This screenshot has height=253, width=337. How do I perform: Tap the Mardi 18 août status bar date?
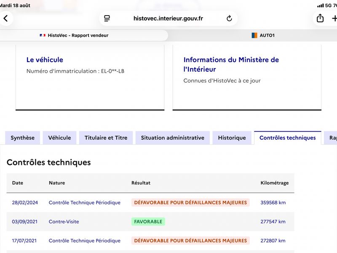[15, 5]
